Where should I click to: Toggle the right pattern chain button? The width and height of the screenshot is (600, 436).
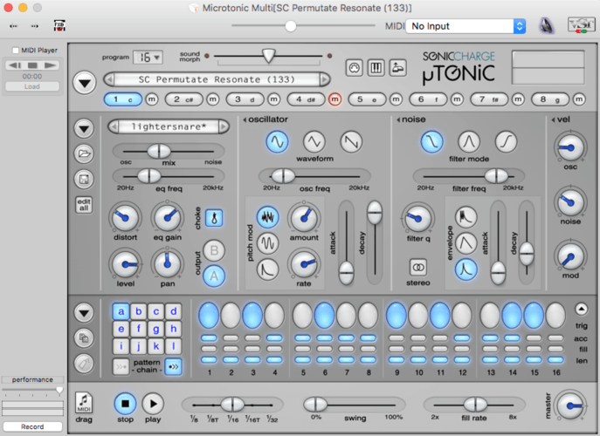(x=173, y=366)
